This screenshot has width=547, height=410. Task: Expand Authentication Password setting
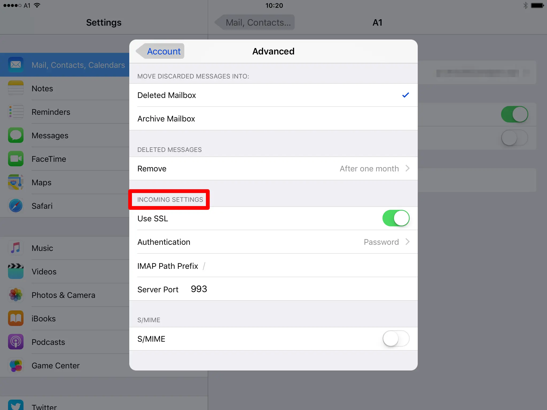273,242
